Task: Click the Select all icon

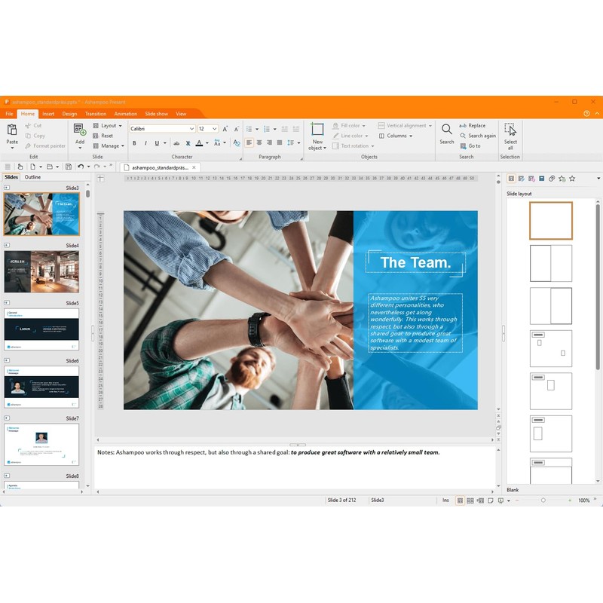Action: pyautogui.click(x=510, y=130)
